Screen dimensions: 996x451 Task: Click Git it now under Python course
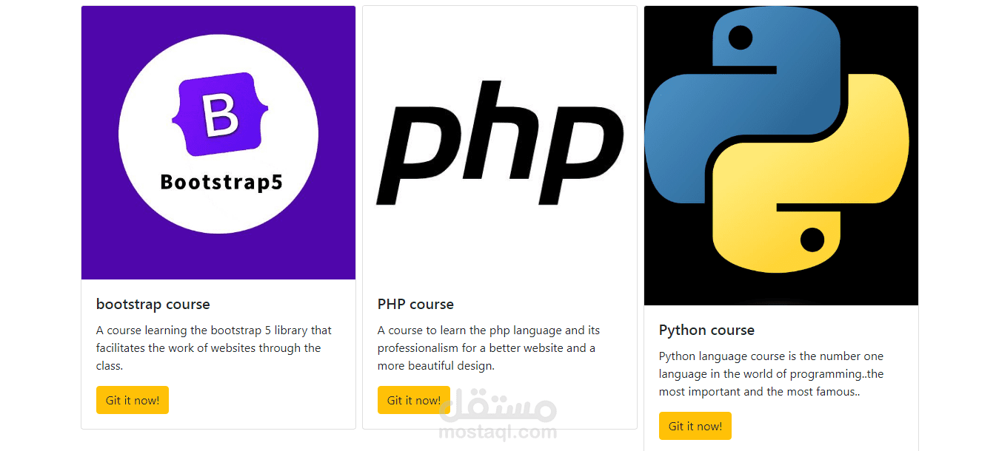(x=695, y=426)
